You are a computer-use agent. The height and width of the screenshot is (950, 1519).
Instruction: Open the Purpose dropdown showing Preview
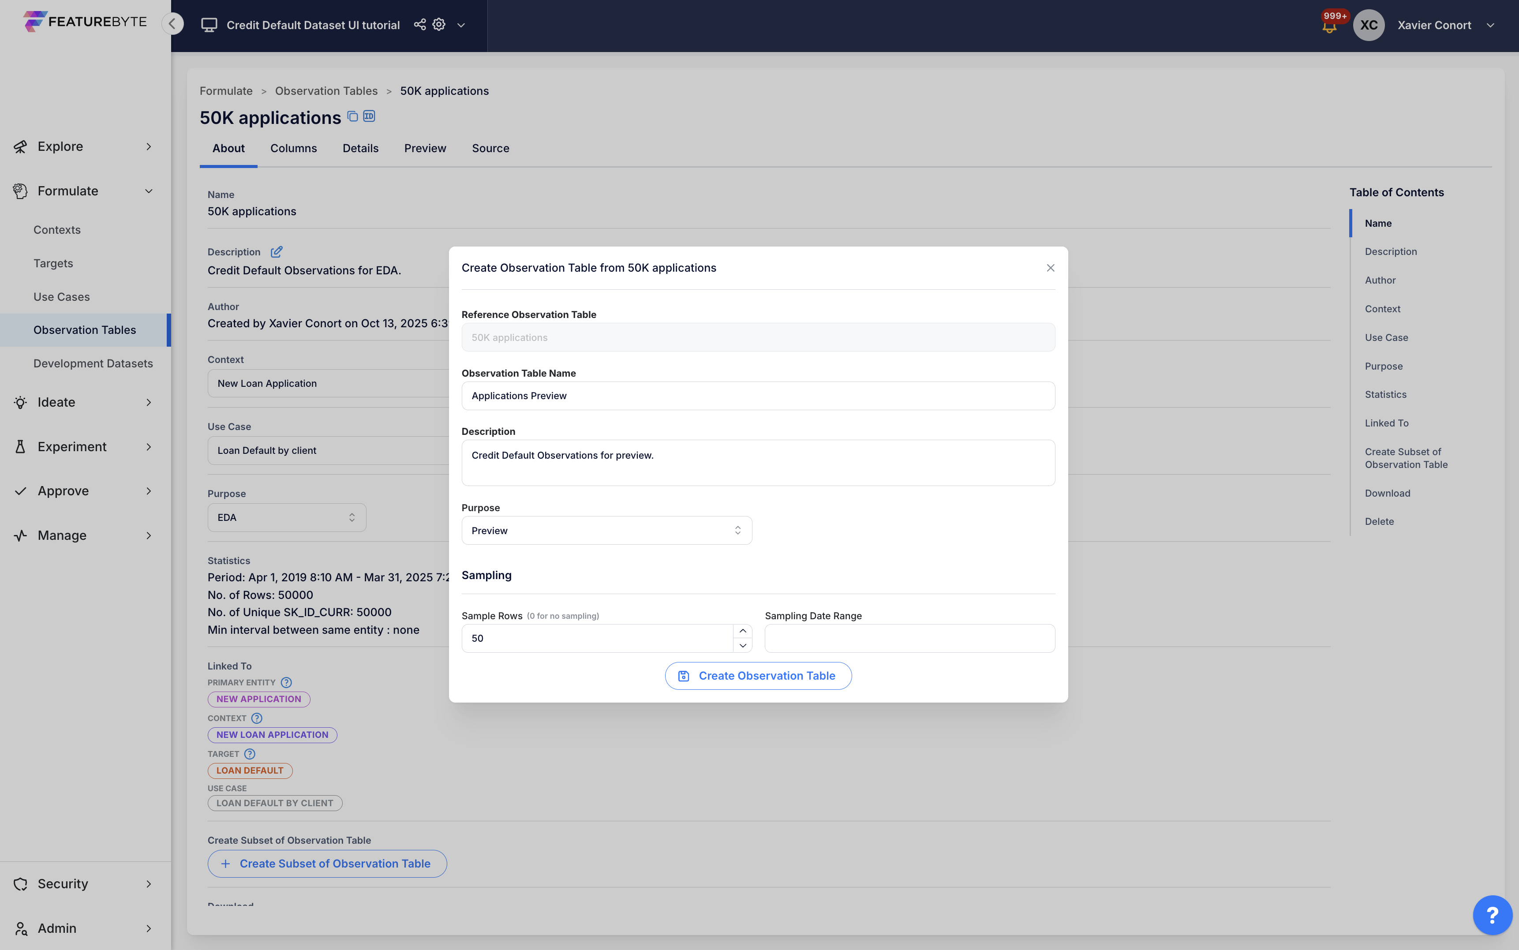(x=606, y=530)
